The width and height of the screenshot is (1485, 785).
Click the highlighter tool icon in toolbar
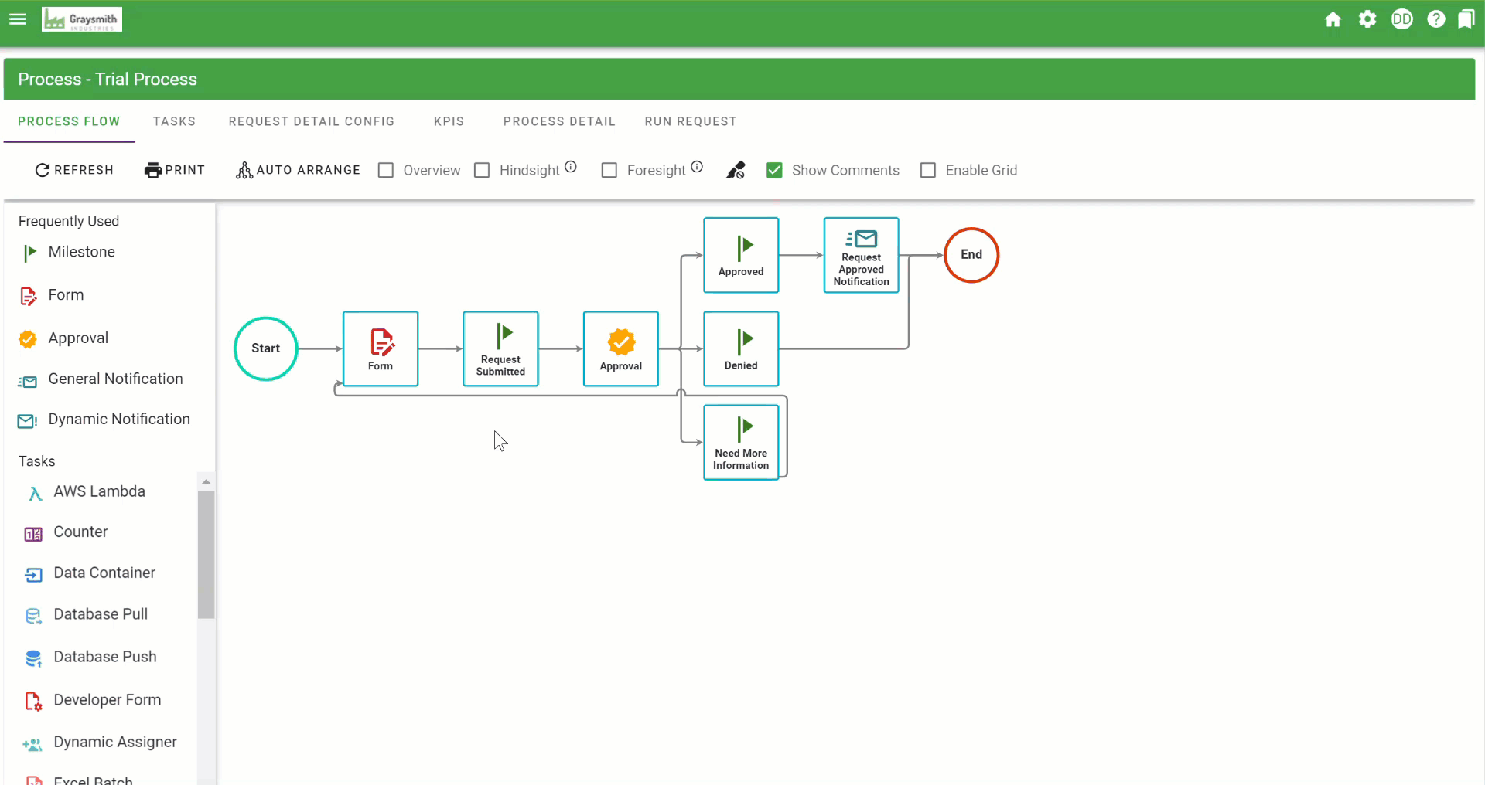(736, 170)
